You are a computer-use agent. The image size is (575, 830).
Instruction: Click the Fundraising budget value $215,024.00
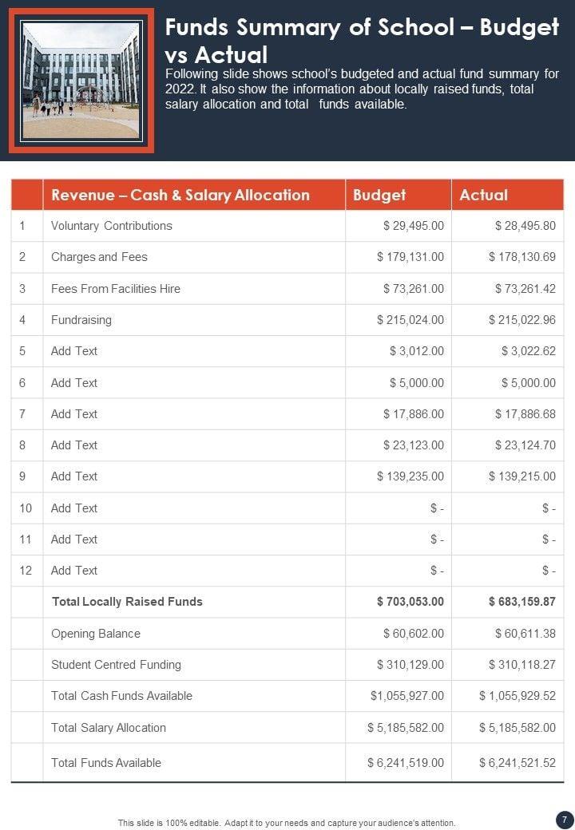tap(410, 320)
